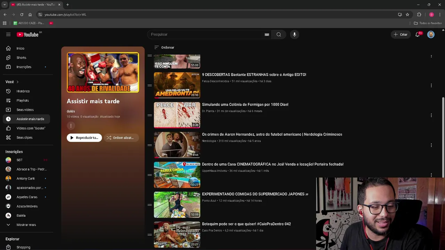Open the notifications bell
445x250 pixels.
(418, 34)
